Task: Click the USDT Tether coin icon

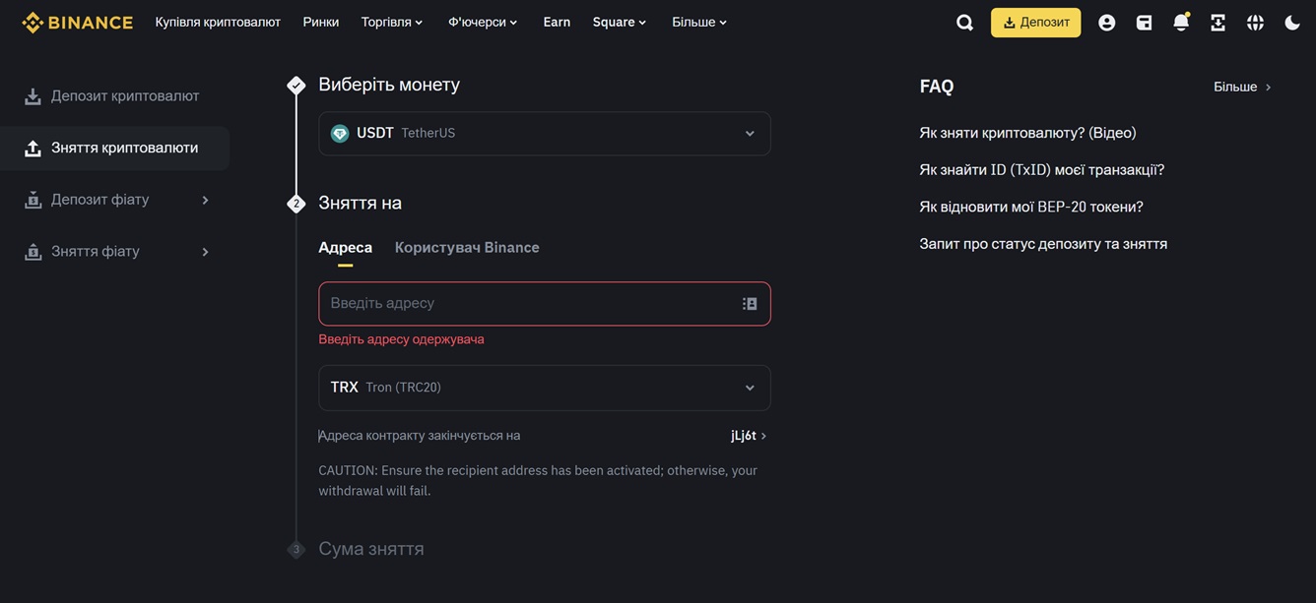Action: [x=340, y=134]
